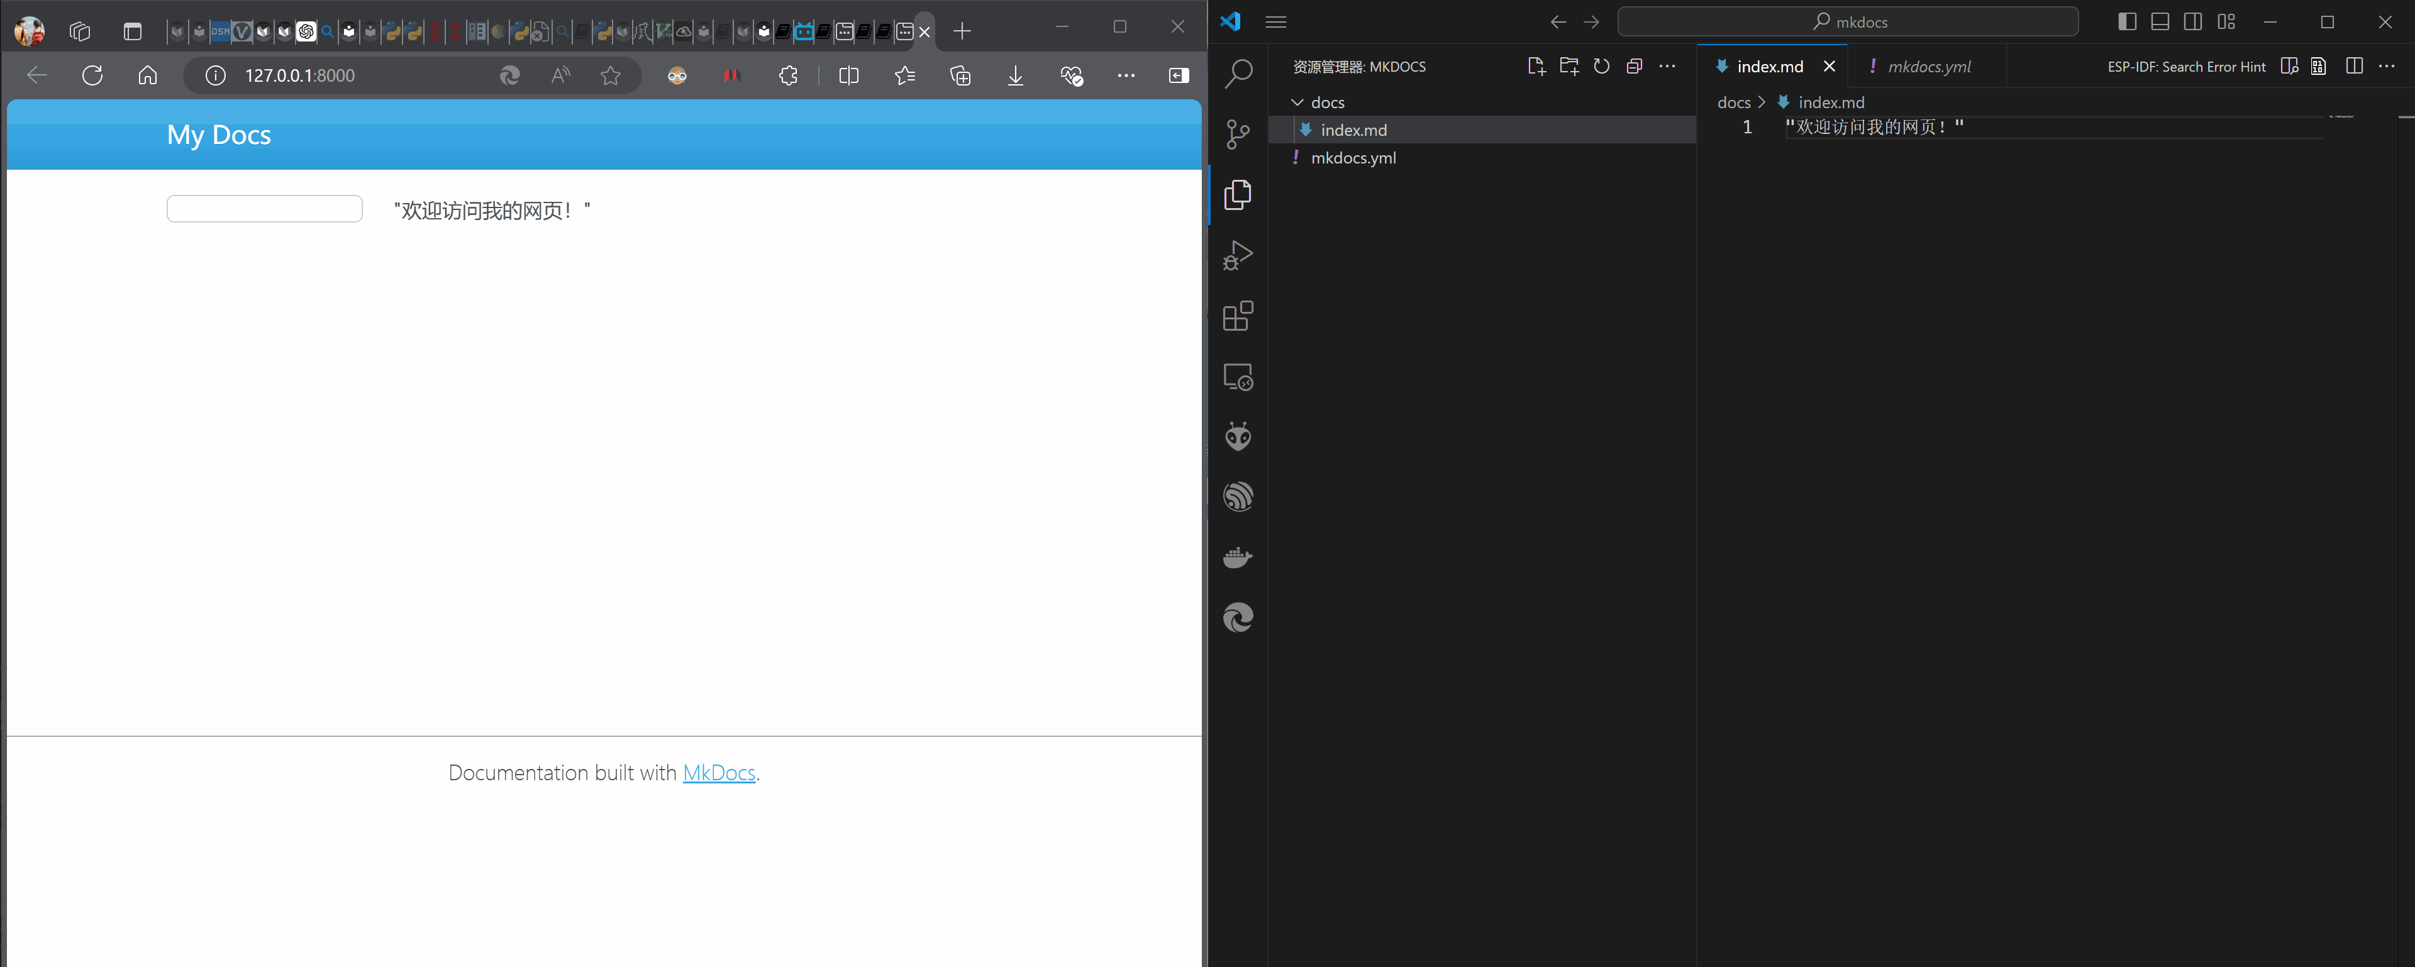The height and width of the screenshot is (967, 2415).
Task: Toggle the secondary side bar
Action: point(2193,21)
